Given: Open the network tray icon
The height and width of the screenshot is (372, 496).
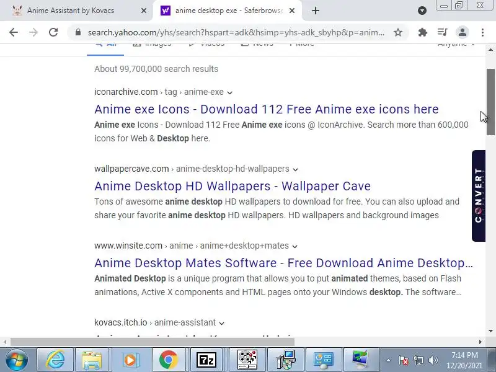Looking at the screenshot, I should click(418, 360).
